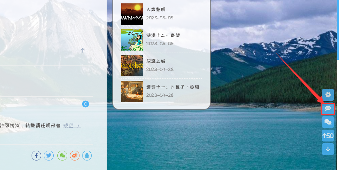
Task: Share the post on Facebook
Action: coord(36,156)
